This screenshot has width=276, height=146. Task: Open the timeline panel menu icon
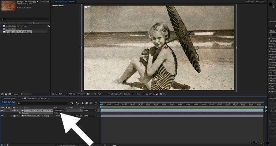click(48, 99)
